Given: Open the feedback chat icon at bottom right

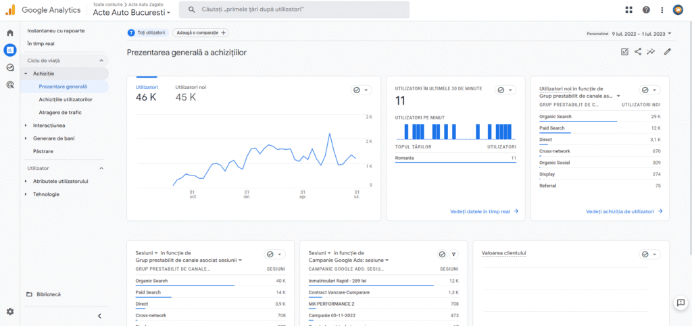Looking at the screenshot, I should click(x=681, y=303).
